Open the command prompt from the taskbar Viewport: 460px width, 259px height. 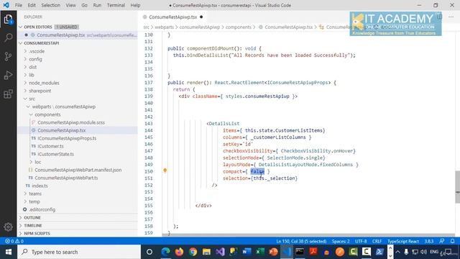coord(300,252)
